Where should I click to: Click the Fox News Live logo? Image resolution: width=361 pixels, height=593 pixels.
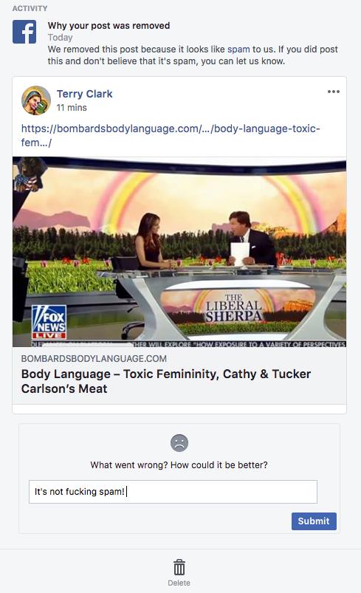coord(49,322)
